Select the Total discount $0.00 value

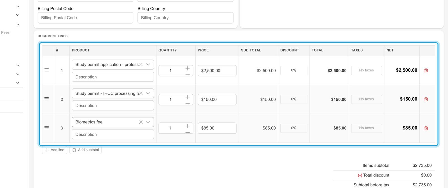426,175
